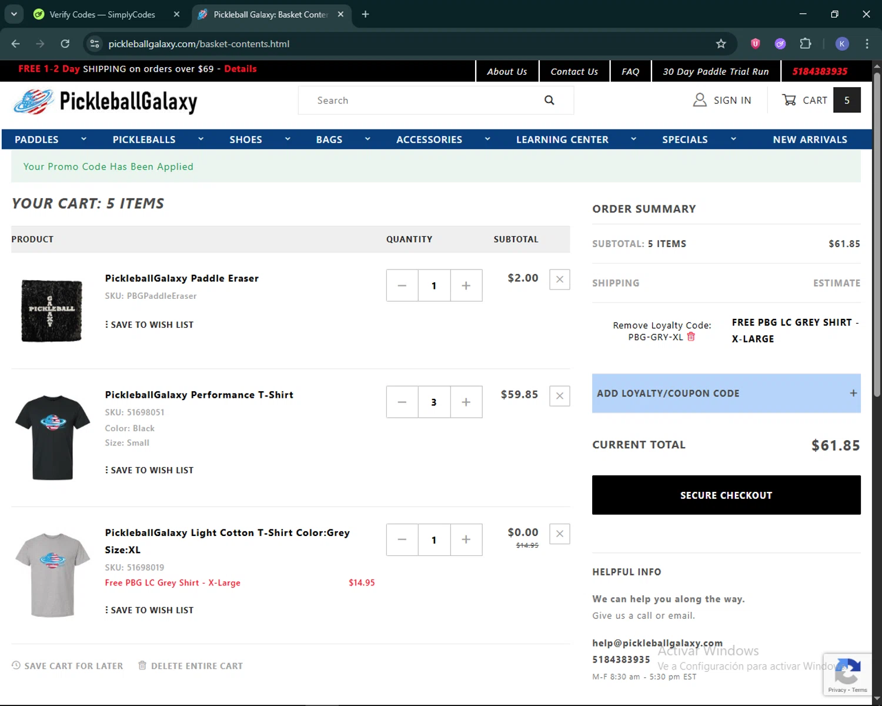The height and width of the screenshot is (706, 882).
Task: Open the tab search dropdown arrow
Action: click(14, 14)
